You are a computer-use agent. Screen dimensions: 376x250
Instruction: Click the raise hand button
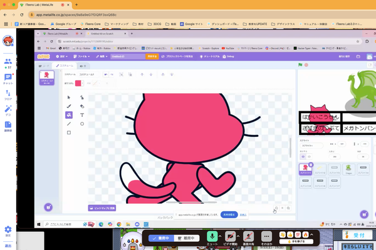(296, 241)
